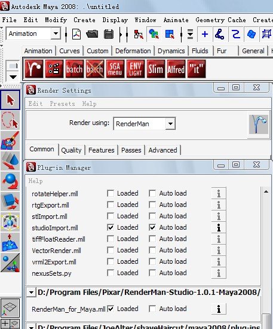Screen dimensions: 273x329
Task: Show info for RenderMan_for_Maya.mll plug-in
Action: pyautogui.click(x=219, y=309)
